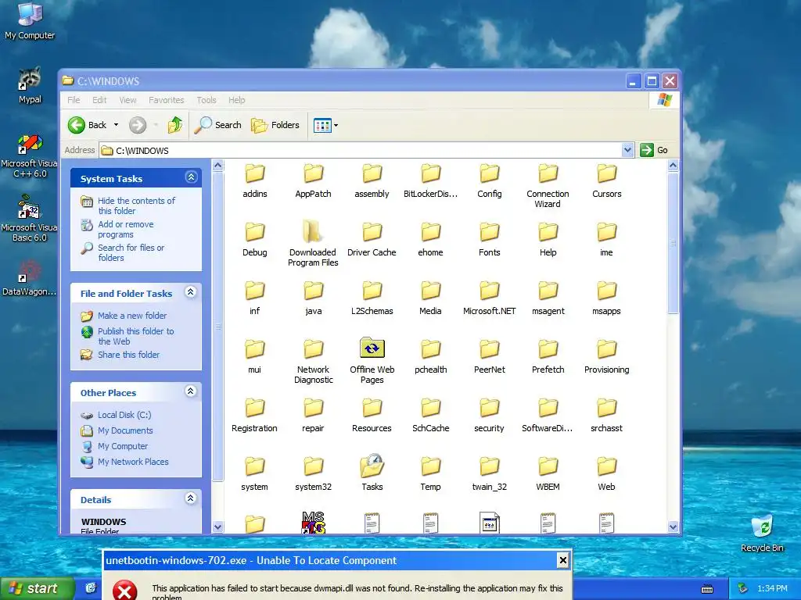Open the AppPatch folder
The width and height of the screenshot is (801, 600).
click(313, 180)
